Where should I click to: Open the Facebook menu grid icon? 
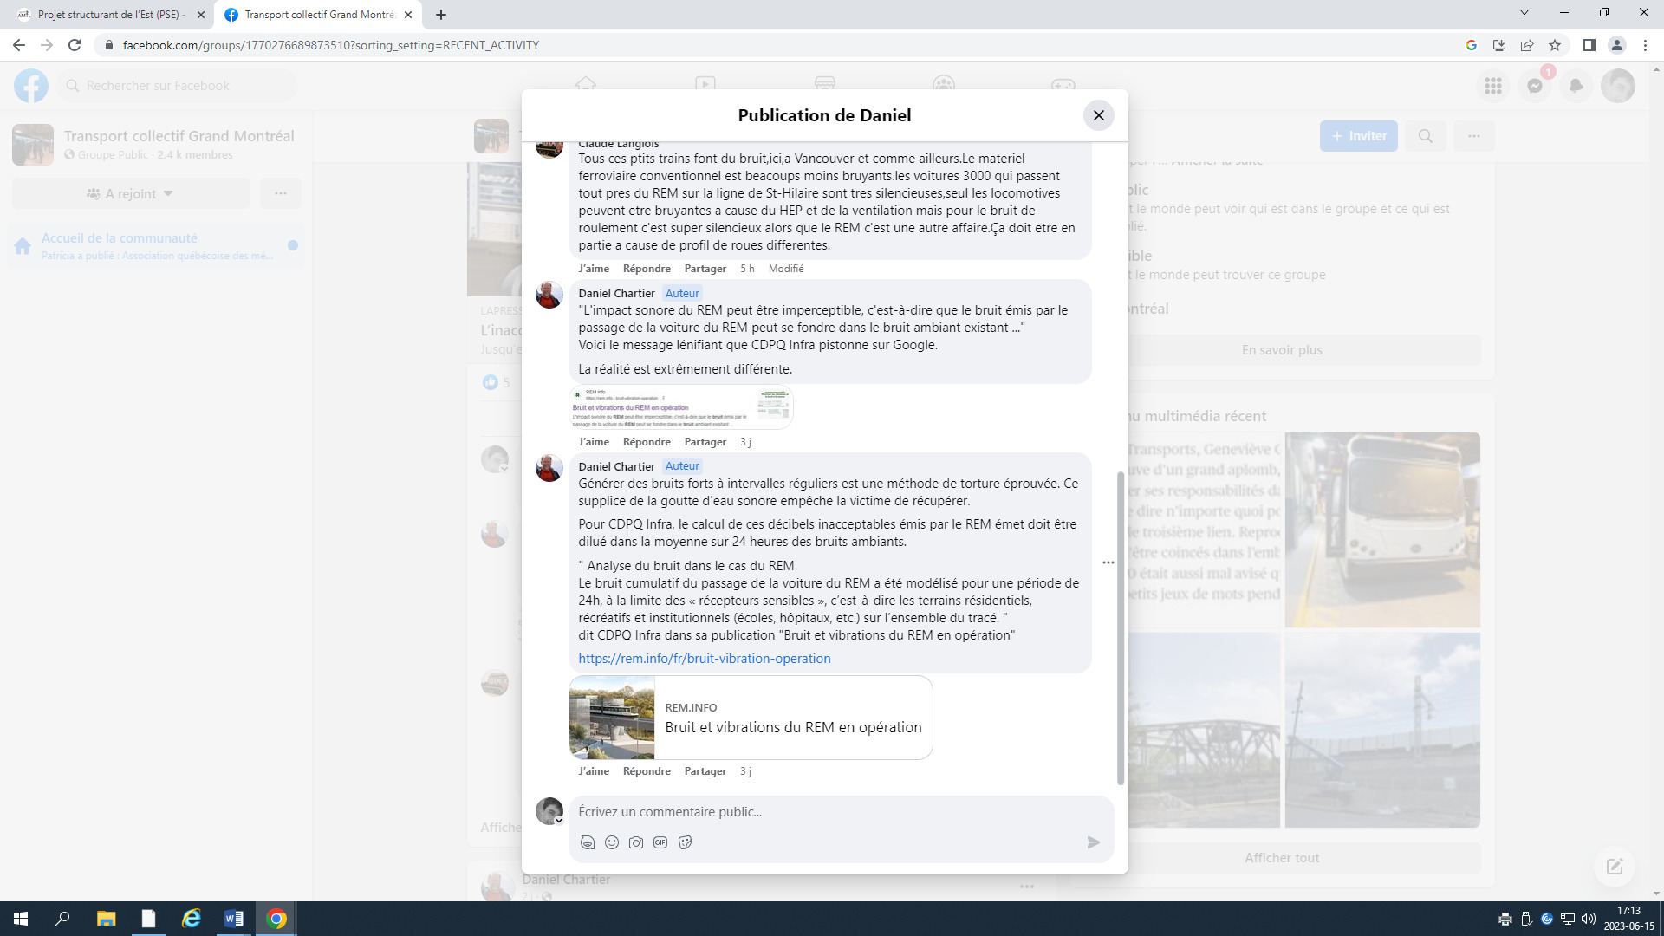pos(1492,86)
